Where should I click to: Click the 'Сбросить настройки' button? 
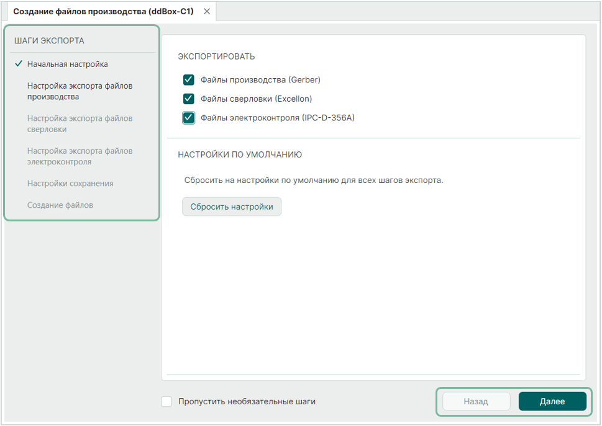click(232, 206)
